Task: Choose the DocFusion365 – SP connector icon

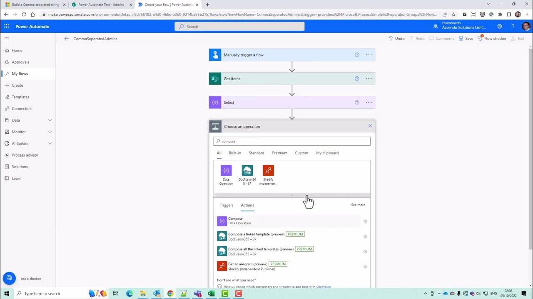Action: coord(247,171)
